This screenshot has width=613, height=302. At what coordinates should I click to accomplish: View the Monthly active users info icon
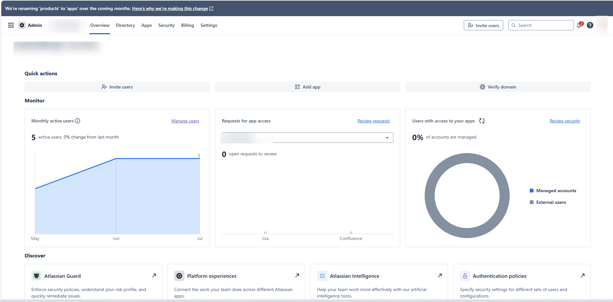(x=78, y=121)
